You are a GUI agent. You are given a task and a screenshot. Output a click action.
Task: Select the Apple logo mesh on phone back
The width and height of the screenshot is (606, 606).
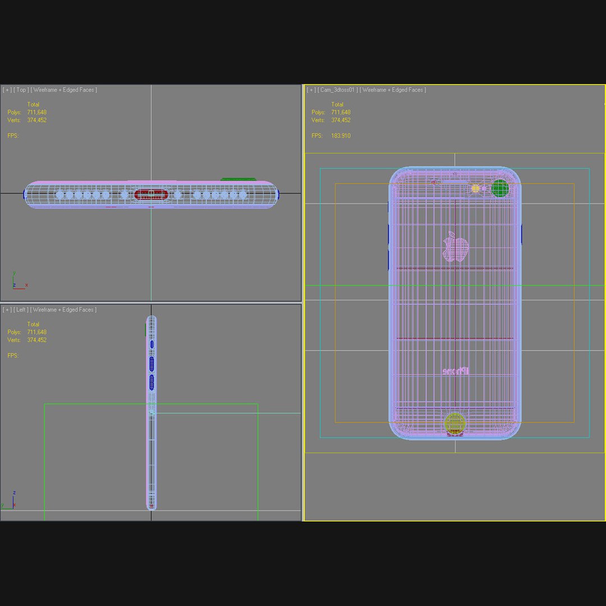coord(455,246)
